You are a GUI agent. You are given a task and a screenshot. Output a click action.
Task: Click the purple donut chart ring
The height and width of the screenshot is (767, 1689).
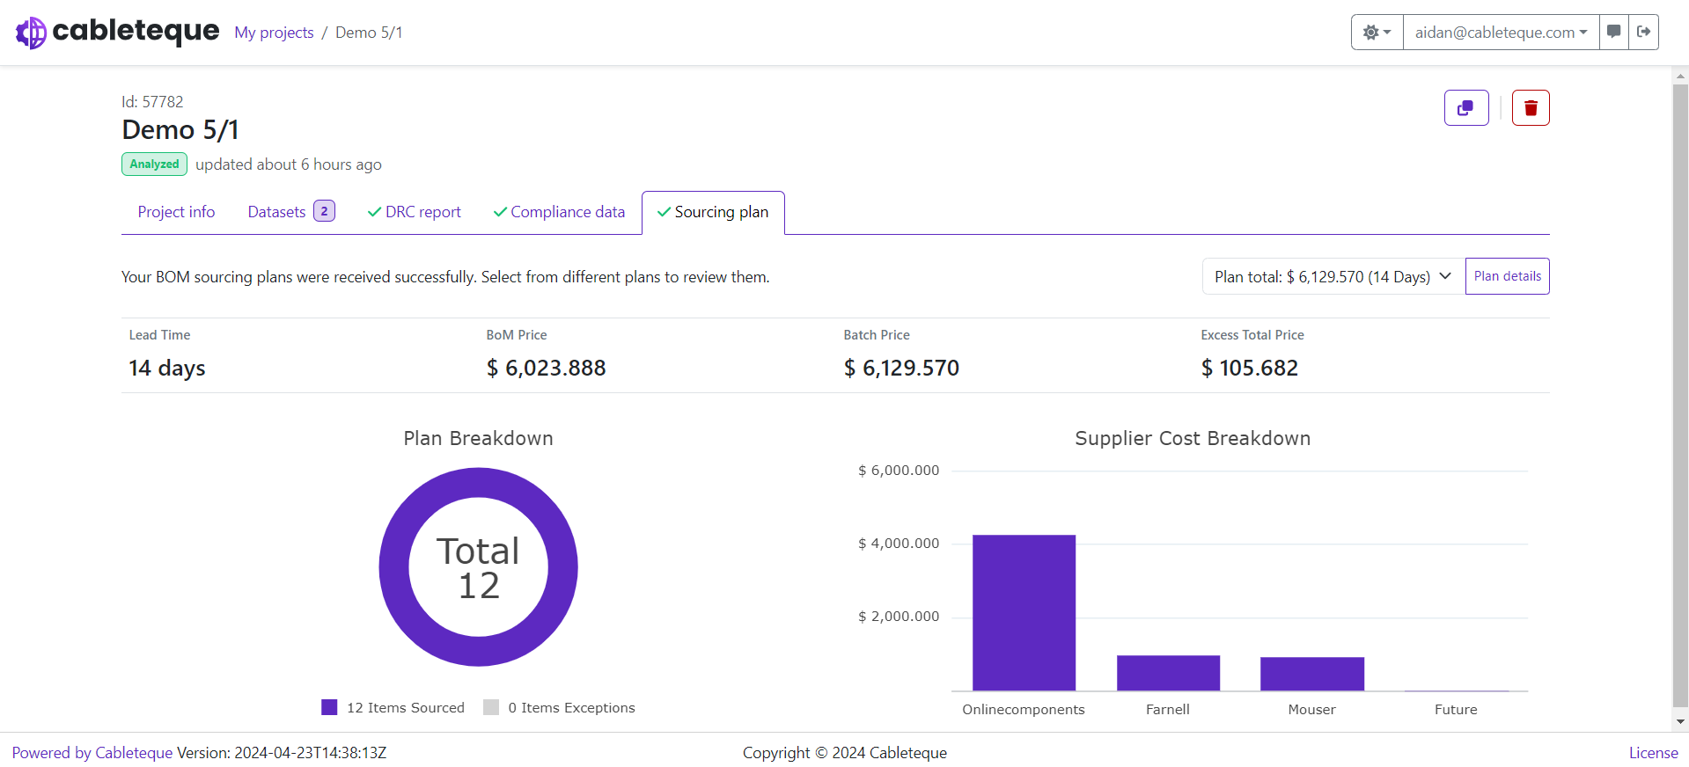pyautogui.click(x=393, y=567)
